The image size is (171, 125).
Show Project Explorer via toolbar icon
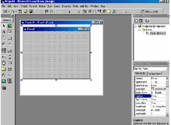tap(85, 11)
